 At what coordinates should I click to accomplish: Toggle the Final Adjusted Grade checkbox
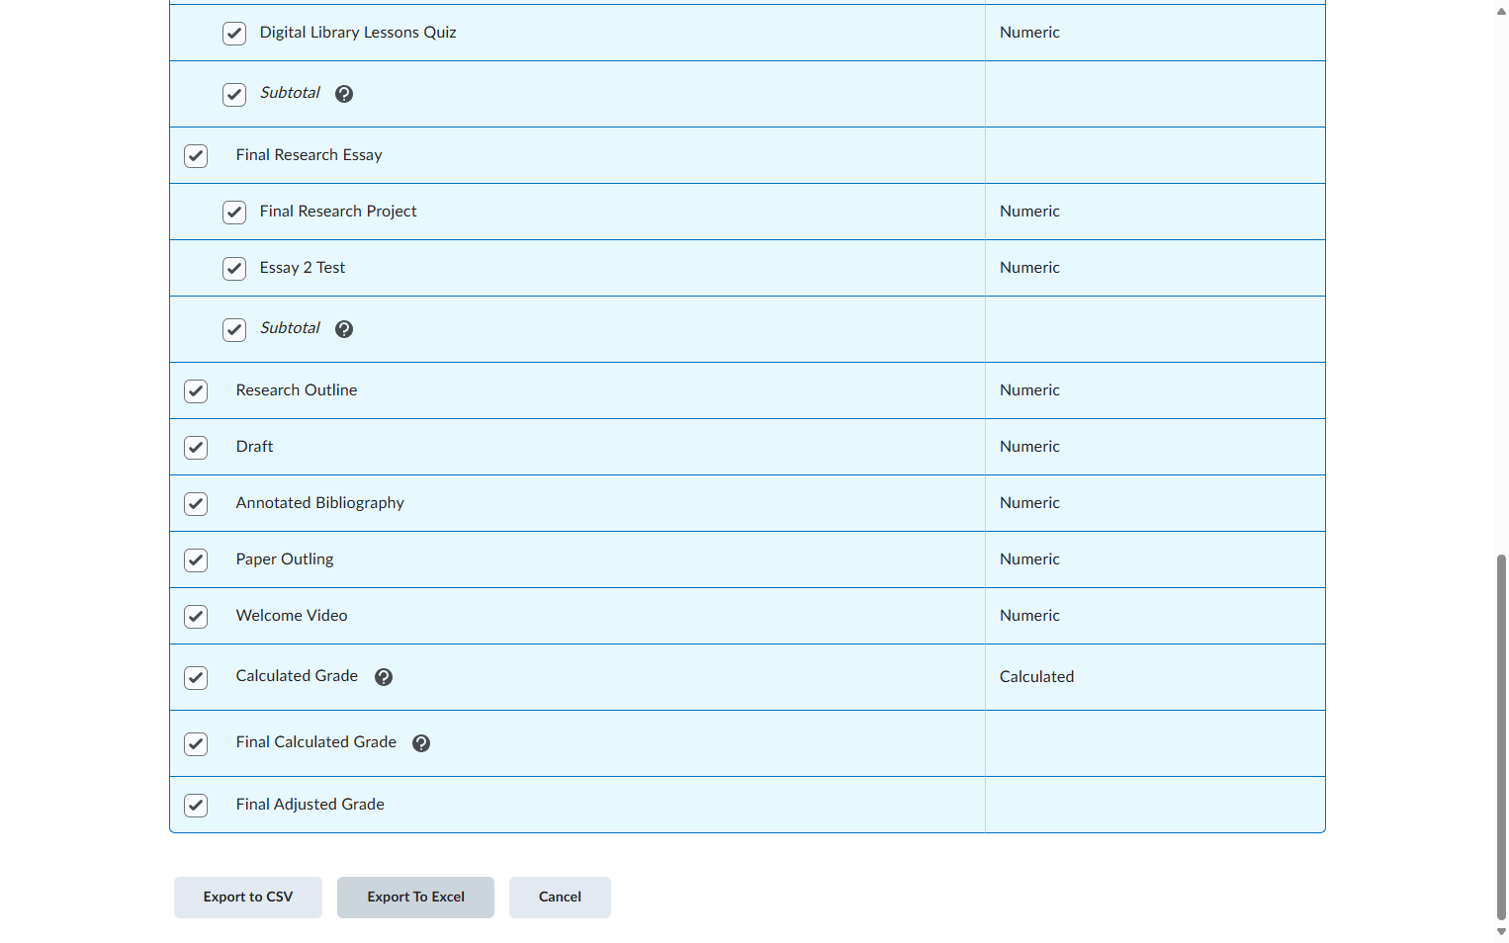tap(196, 806)
